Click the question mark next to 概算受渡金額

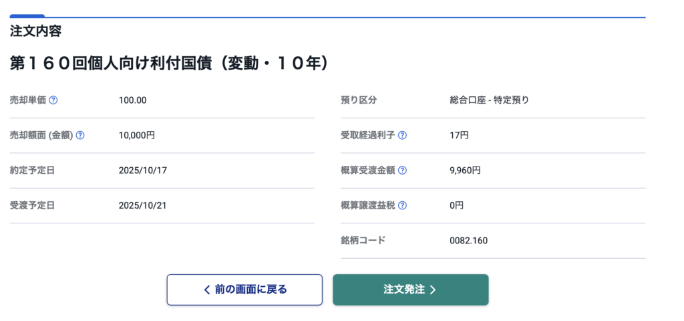[x=402, y=171]
